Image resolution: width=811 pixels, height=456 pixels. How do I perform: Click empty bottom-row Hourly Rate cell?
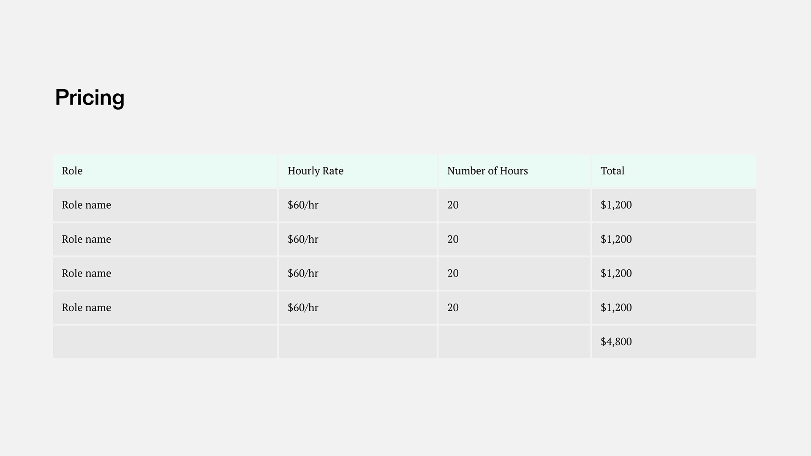[357, 342]
